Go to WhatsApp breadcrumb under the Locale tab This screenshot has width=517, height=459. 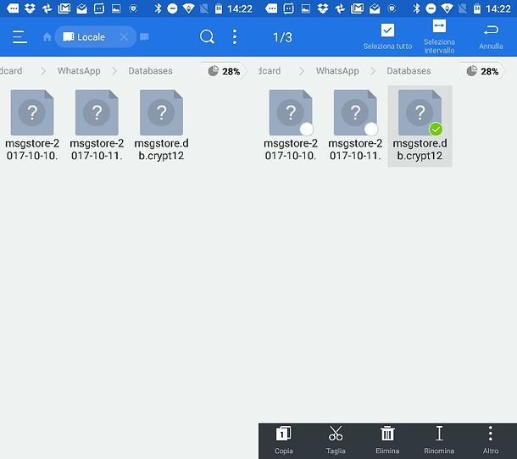click(x=79, y=71)
